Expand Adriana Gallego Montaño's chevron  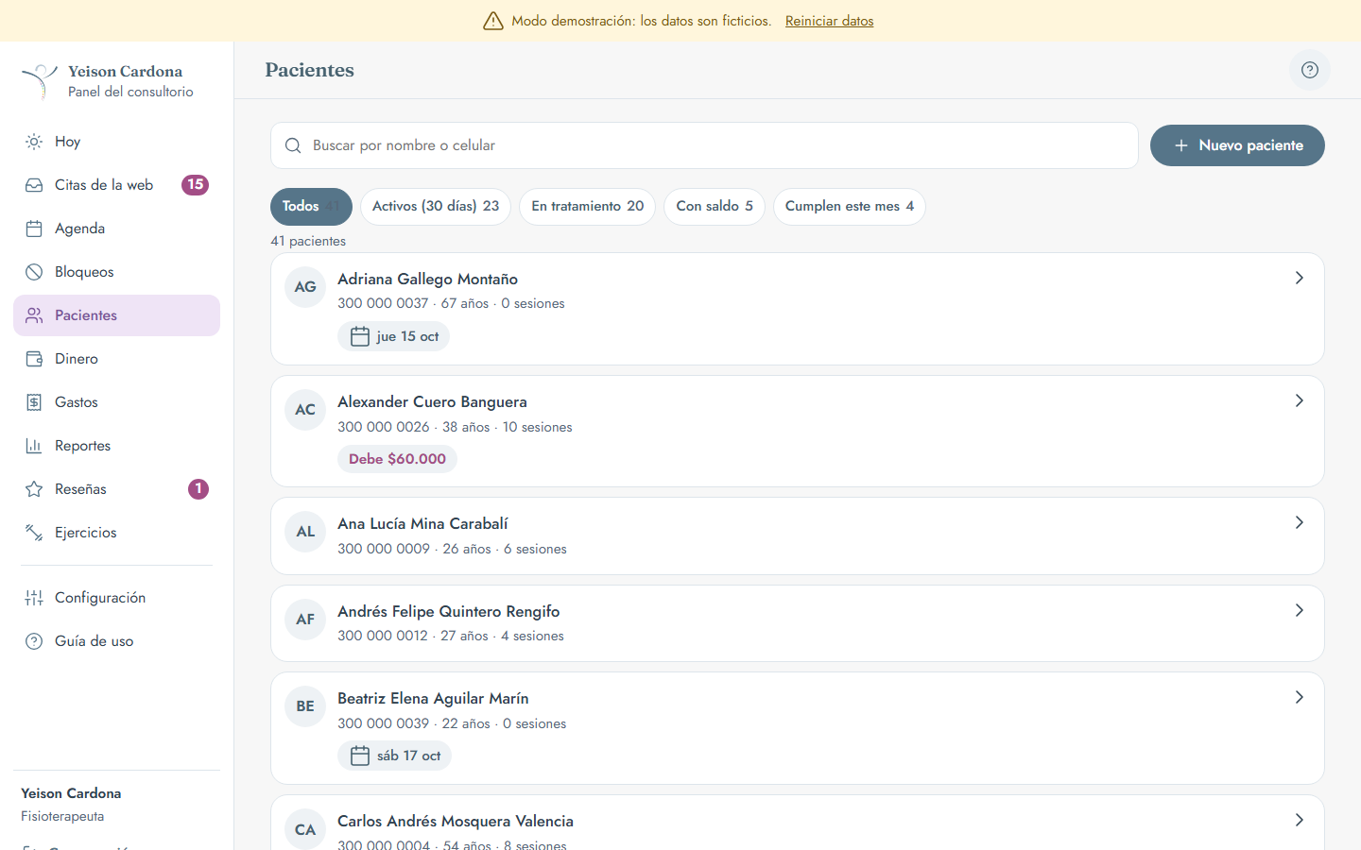tap(1300, 278)
